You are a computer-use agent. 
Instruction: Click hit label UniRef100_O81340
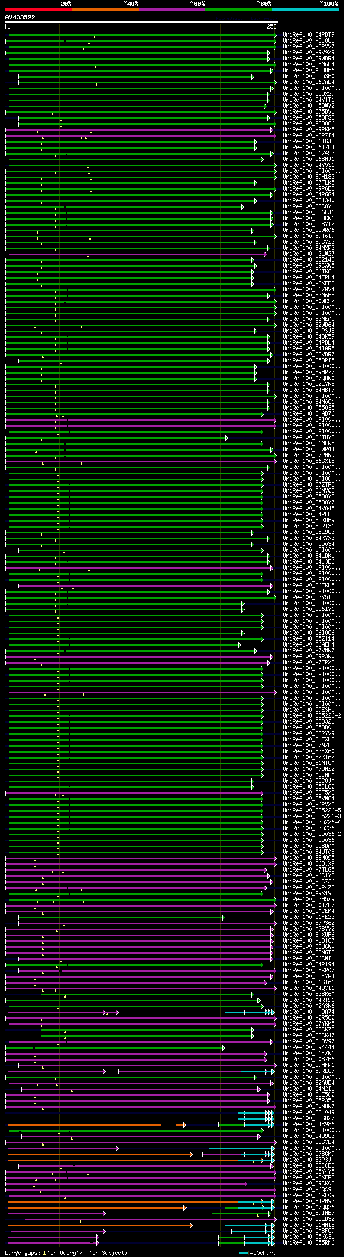(309, 200)
